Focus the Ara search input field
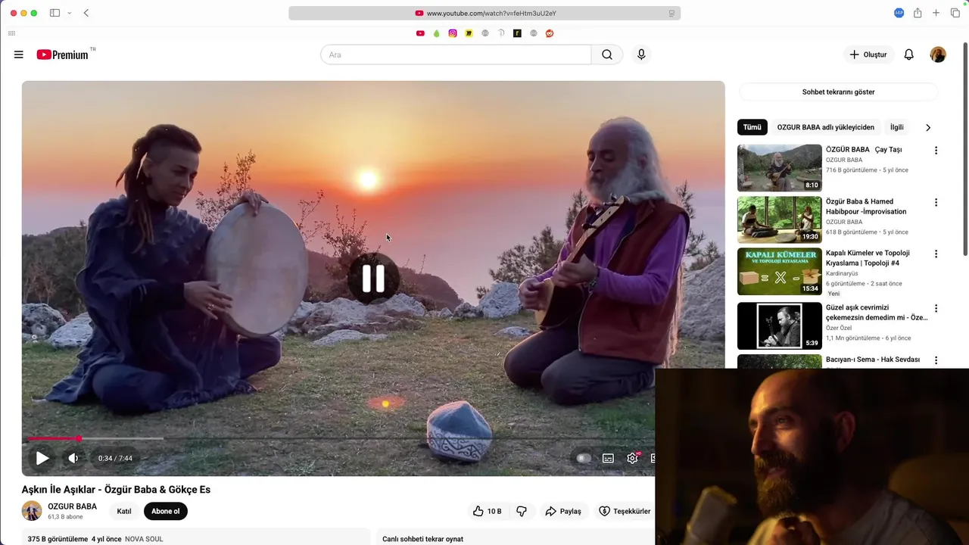969x545 pixels. click(456, 54)
